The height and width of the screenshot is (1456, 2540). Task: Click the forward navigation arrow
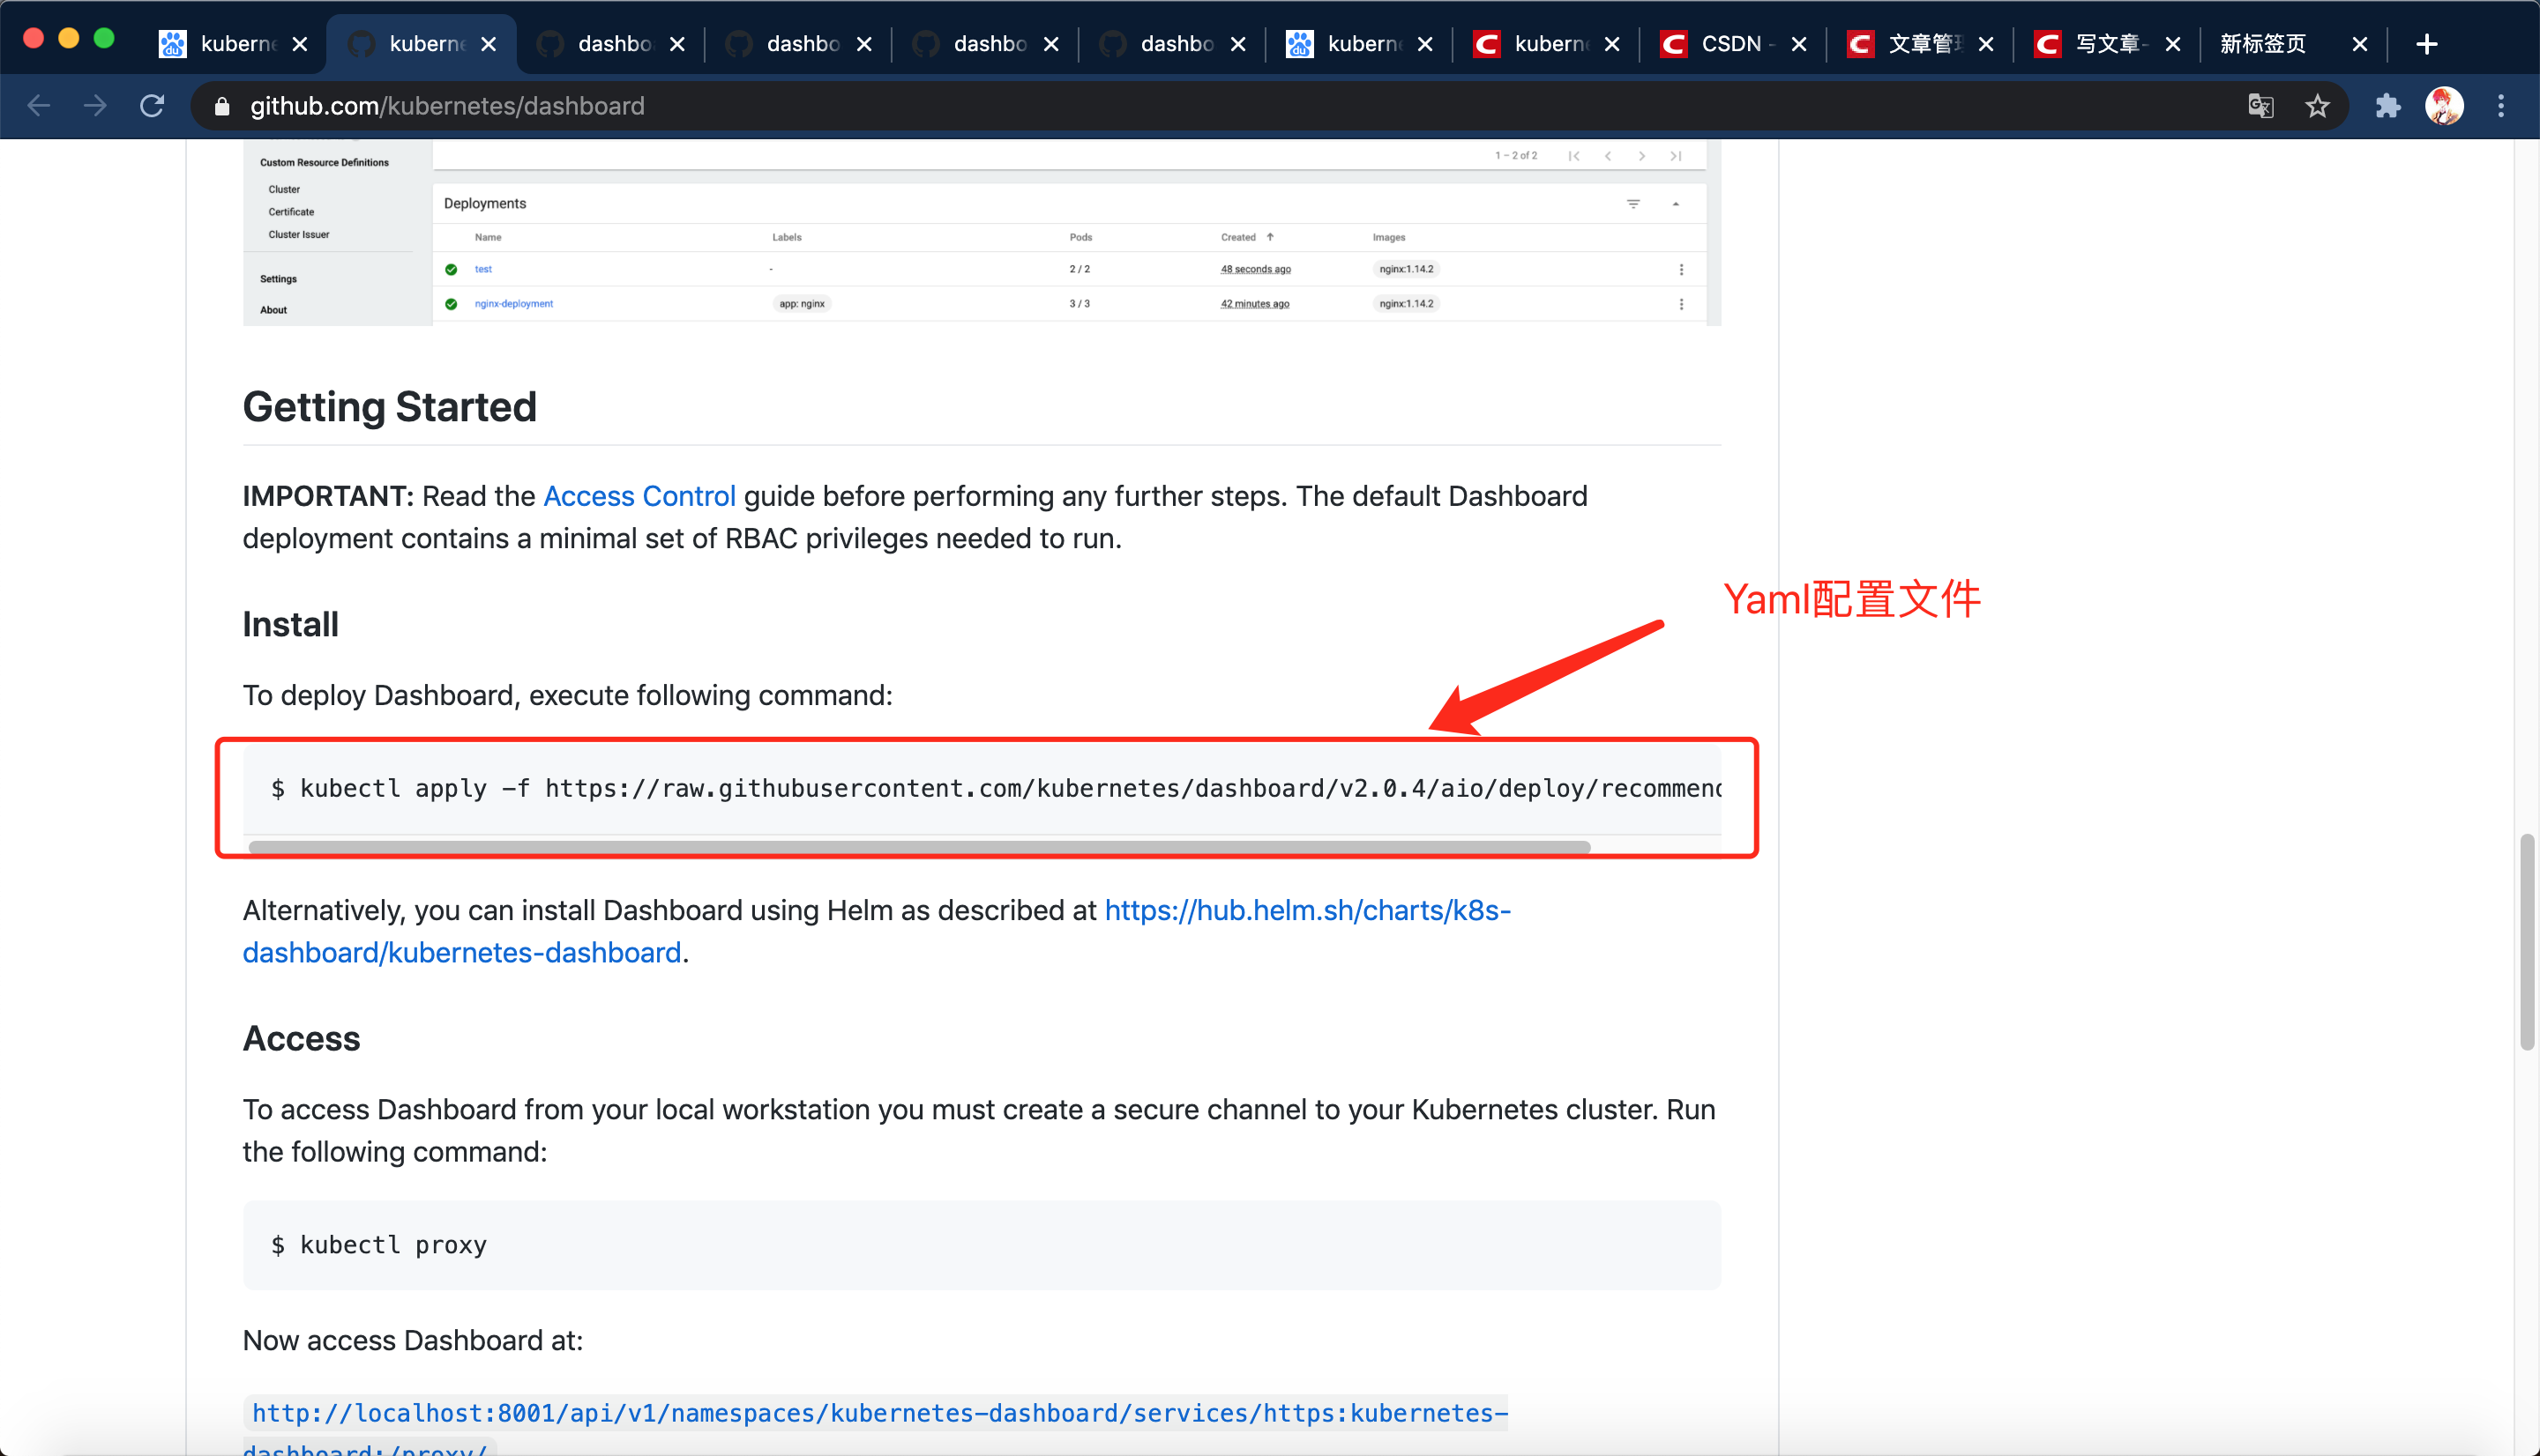click(x=95, y=106)
